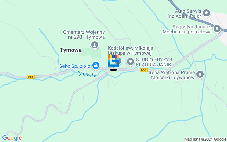Select the Tymowa village name label
This screenshot has height=142, width=227.
71,50
